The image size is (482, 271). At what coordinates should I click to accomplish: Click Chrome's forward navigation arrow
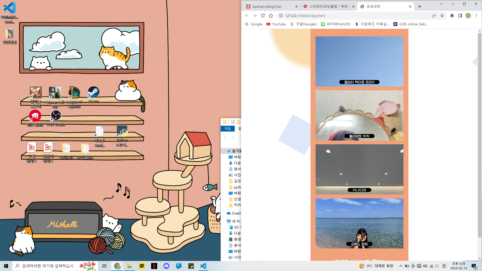255,16
